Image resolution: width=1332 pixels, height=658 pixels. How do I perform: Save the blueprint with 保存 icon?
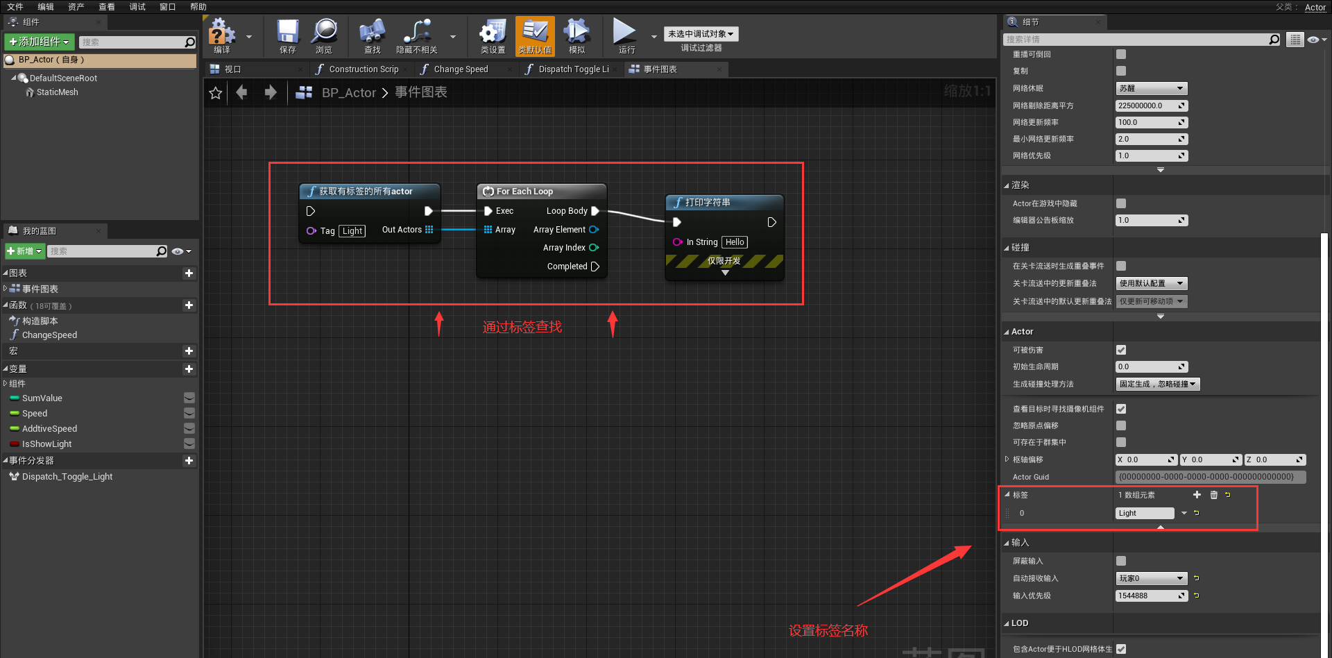[x=287, y=36]
